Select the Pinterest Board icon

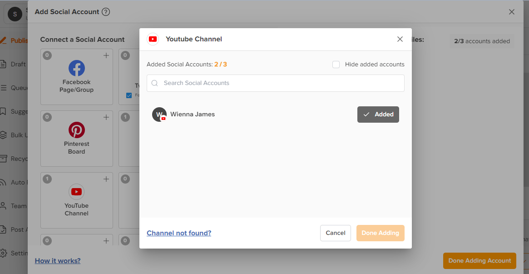pos(77,130)
